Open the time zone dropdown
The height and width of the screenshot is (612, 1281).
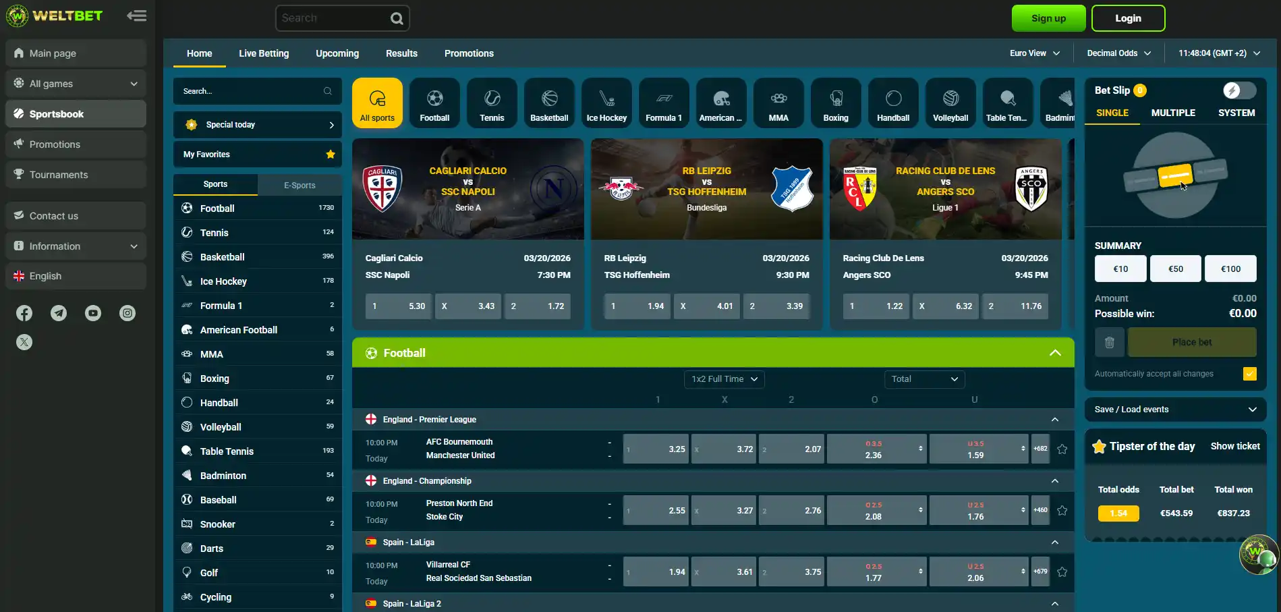click(1219, 53)
